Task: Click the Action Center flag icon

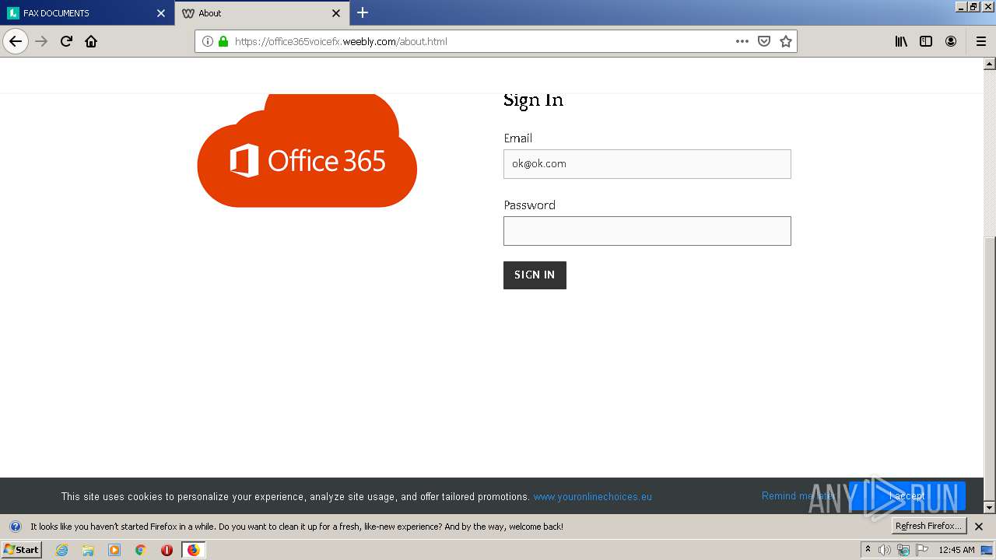Action: (x=922, y=550)
